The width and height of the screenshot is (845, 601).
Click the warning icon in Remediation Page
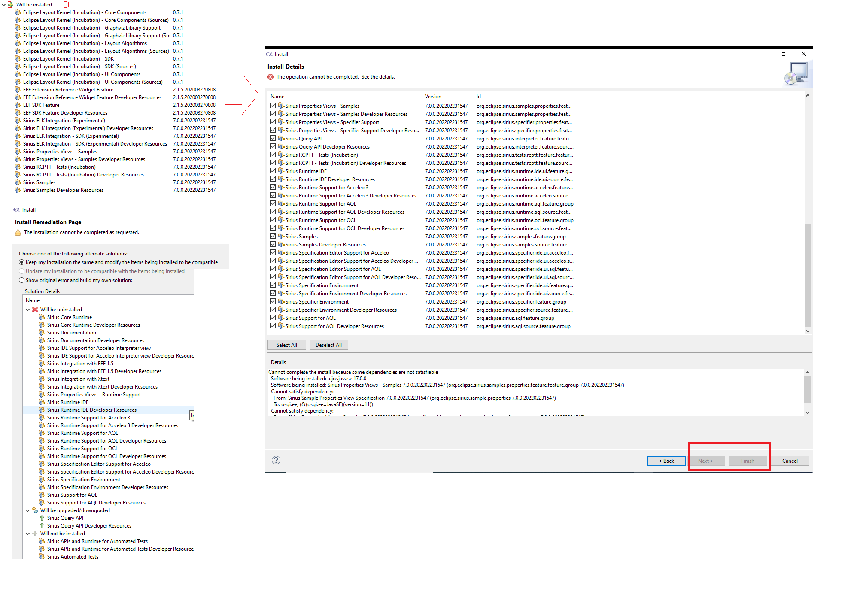pyautogui.click(x=18, y=232)
